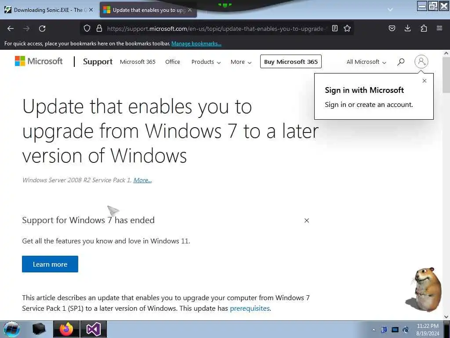Open the Office nav item
The height and width of the screenshot is (338, 450).
(172, 62)
